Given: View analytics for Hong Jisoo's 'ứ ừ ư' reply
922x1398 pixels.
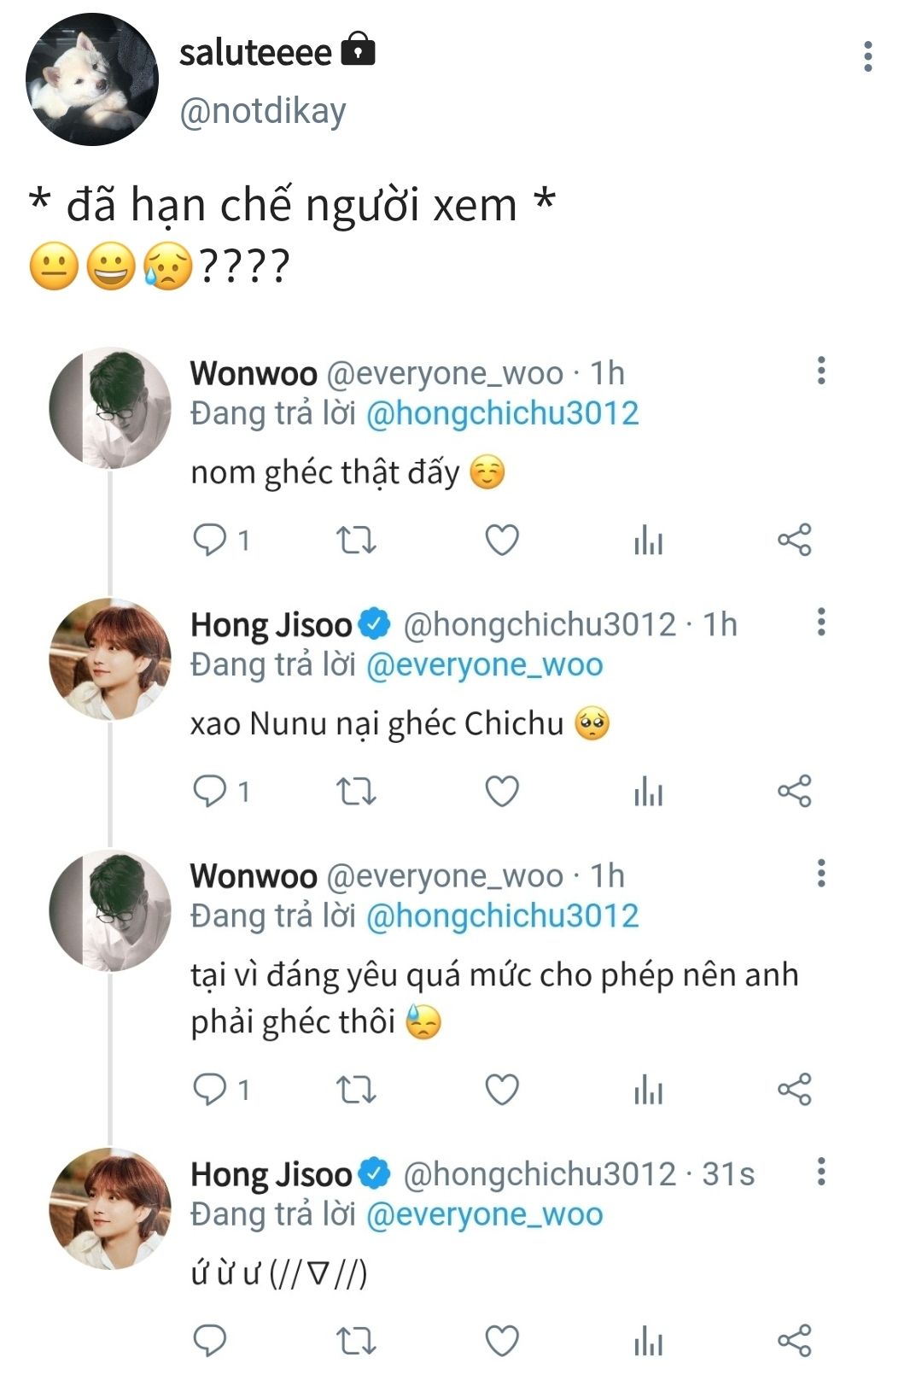Looking at the screenshot, I should click(648, 1342).
